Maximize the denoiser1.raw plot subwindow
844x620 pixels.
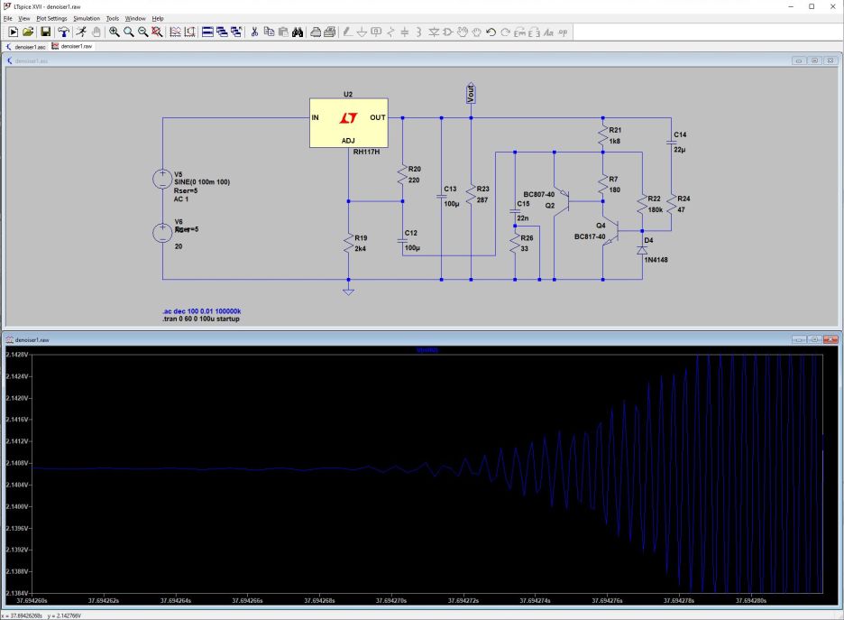815,339
